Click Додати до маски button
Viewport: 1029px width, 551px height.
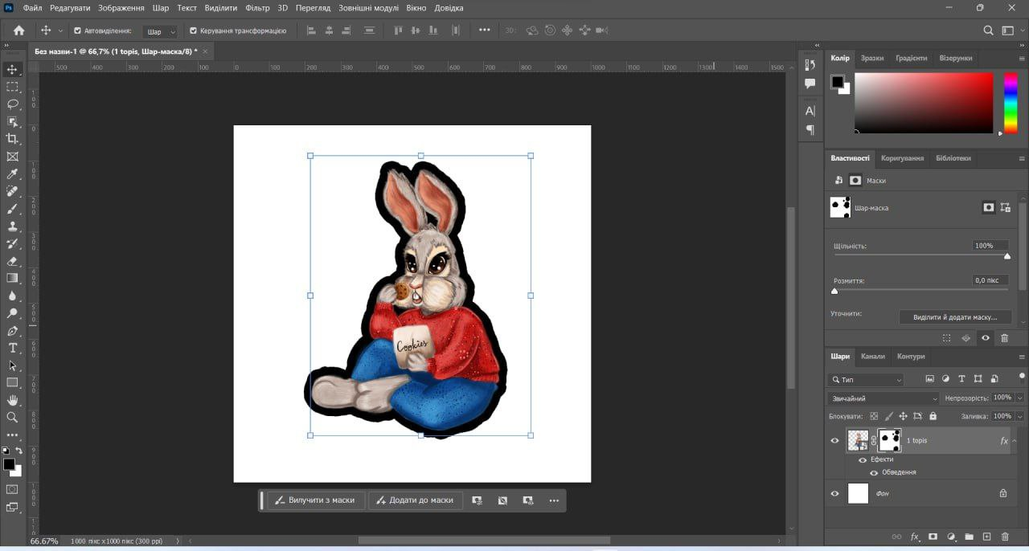pos(416,500)
